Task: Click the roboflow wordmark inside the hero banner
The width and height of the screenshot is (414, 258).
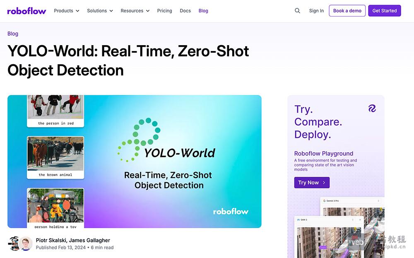Action: [x=231, y=211]
